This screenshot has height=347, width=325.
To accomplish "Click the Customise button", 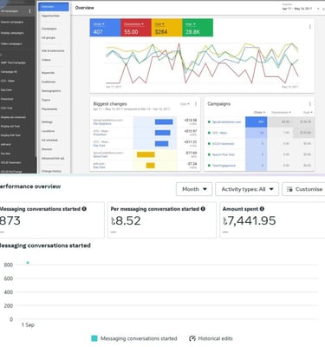I will click(303, 189).
